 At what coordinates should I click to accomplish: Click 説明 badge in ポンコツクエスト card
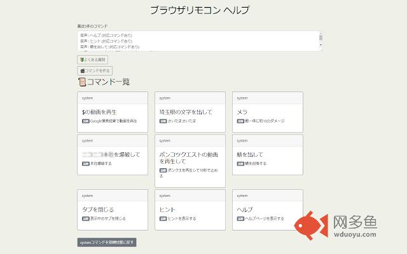[x=163, y=171]
